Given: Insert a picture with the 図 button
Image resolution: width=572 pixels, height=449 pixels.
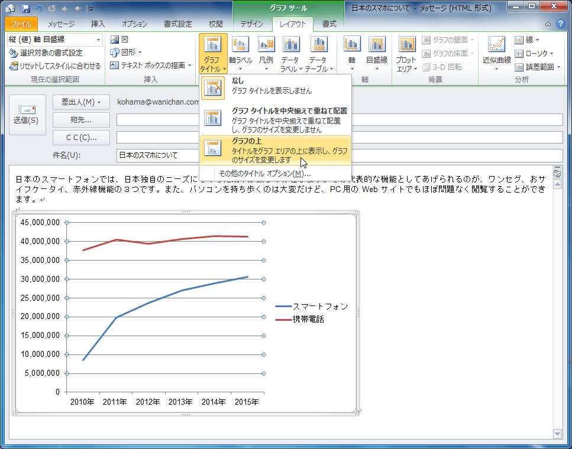Looking at the screenshot, I should tap(119, 40).
